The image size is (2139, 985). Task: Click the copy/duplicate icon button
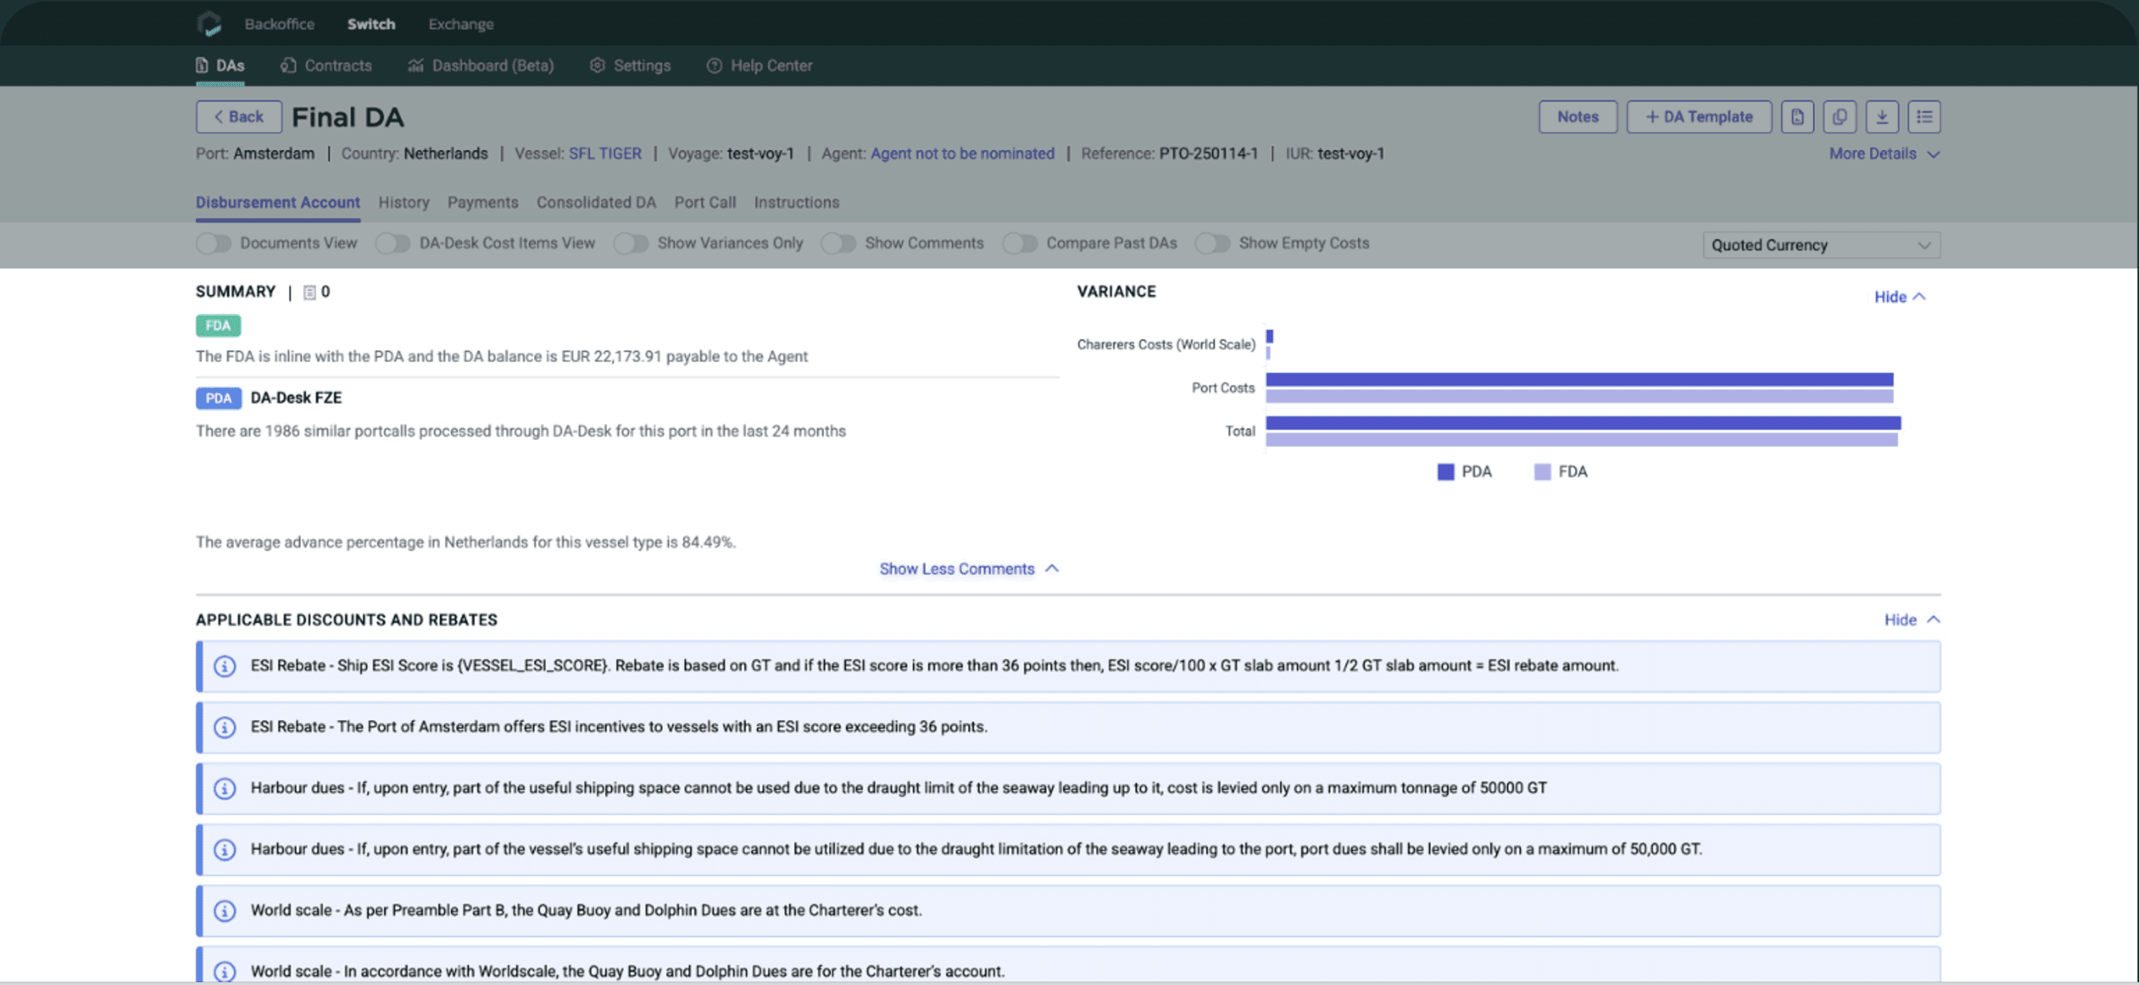click(1839, 117)
